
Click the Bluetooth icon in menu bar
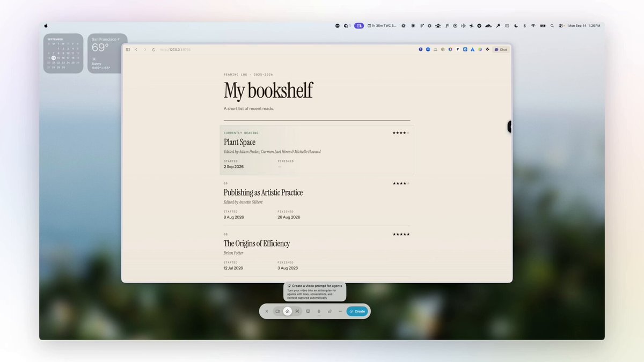coord(524,25)
